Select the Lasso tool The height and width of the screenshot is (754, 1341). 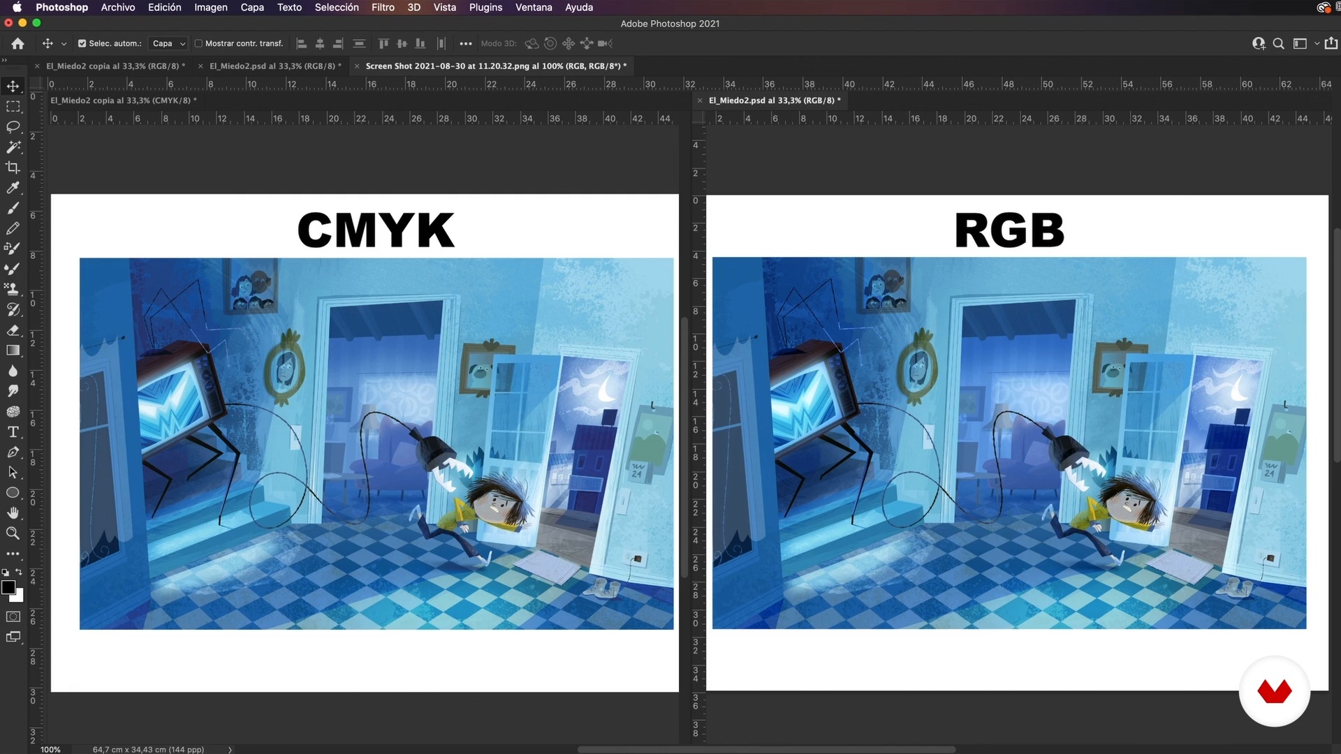13,127
